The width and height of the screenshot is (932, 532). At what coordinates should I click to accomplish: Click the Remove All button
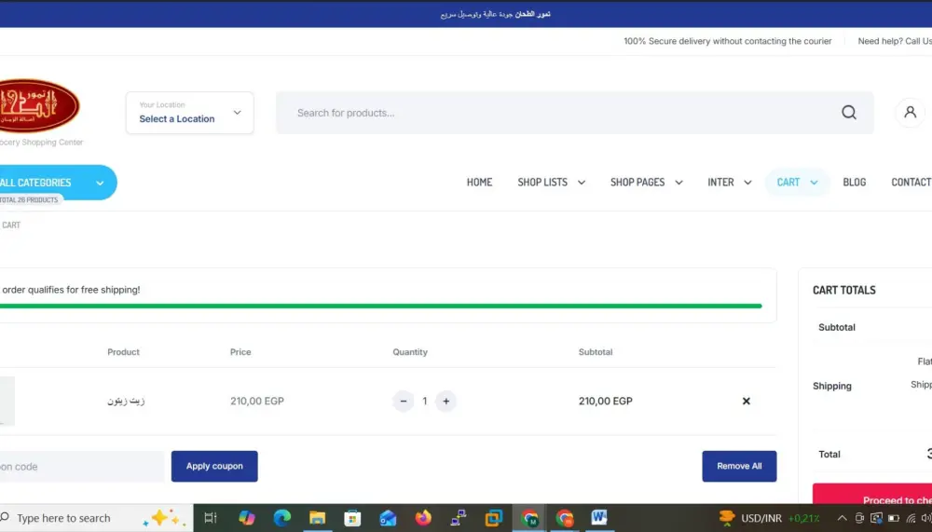tap(739, 466)
